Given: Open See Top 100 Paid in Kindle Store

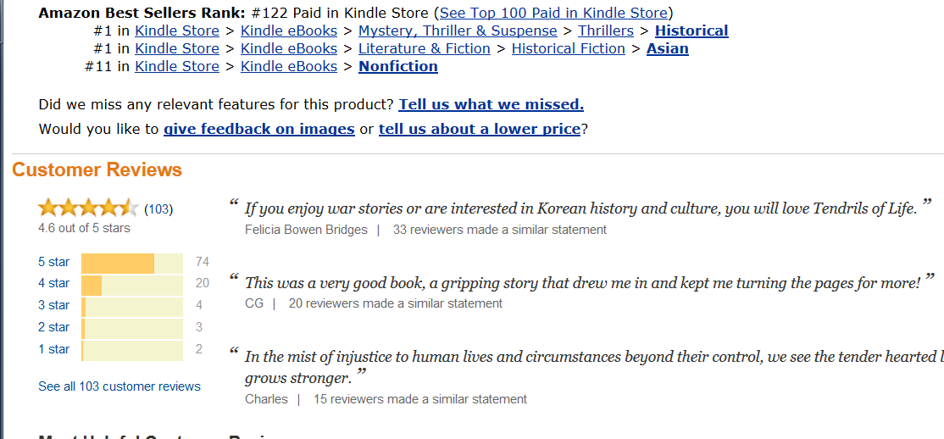Looking at the screenshot, I should pyautogui.click(x=554, y=13).
